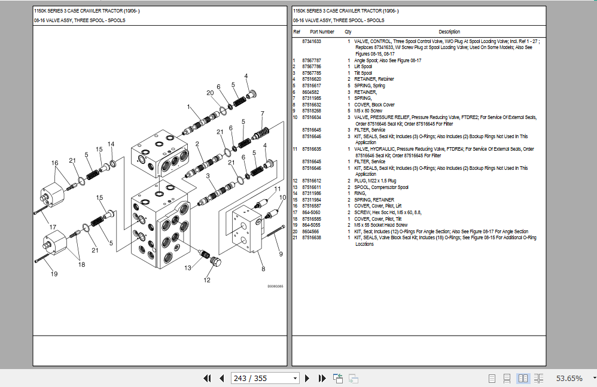
Task: Select part number 87516617
Action: pyautogui.click(x=312, y=86)
